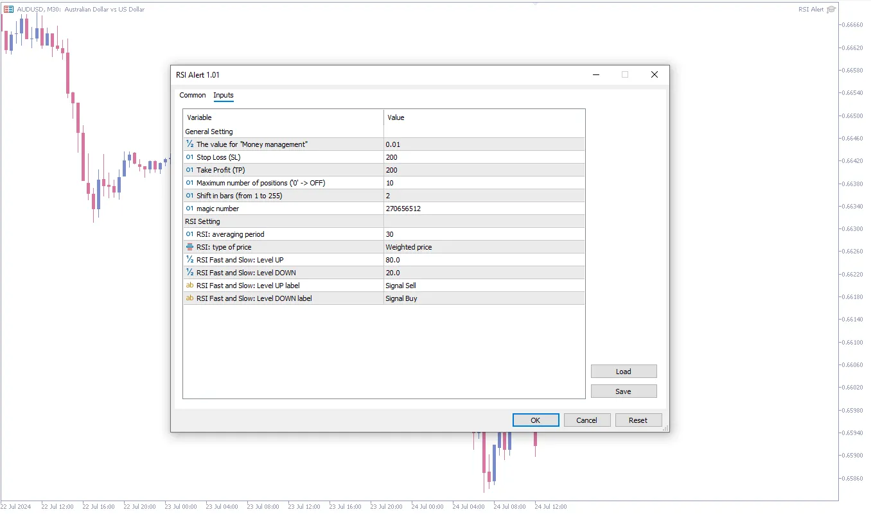Open the Weighted price value dropdown
The height and width of the screenshot is (514, 871).
484,247
